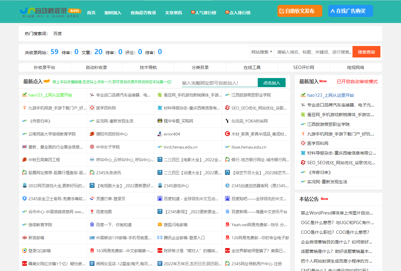Open announcement 禁止WordPress媒体库上传图片
Screen dimensions: 401x271
pos(337,213)
